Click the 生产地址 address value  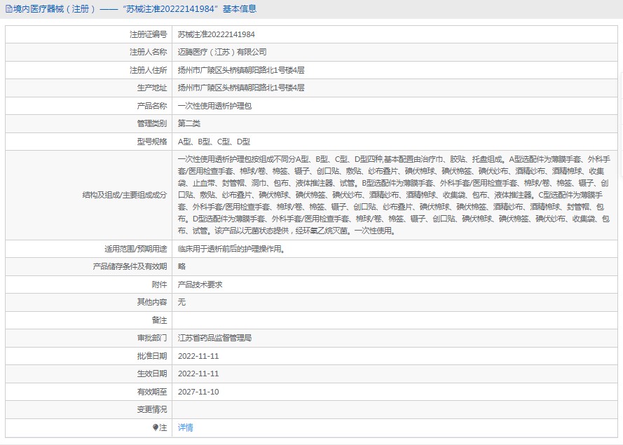pos(241,88)
